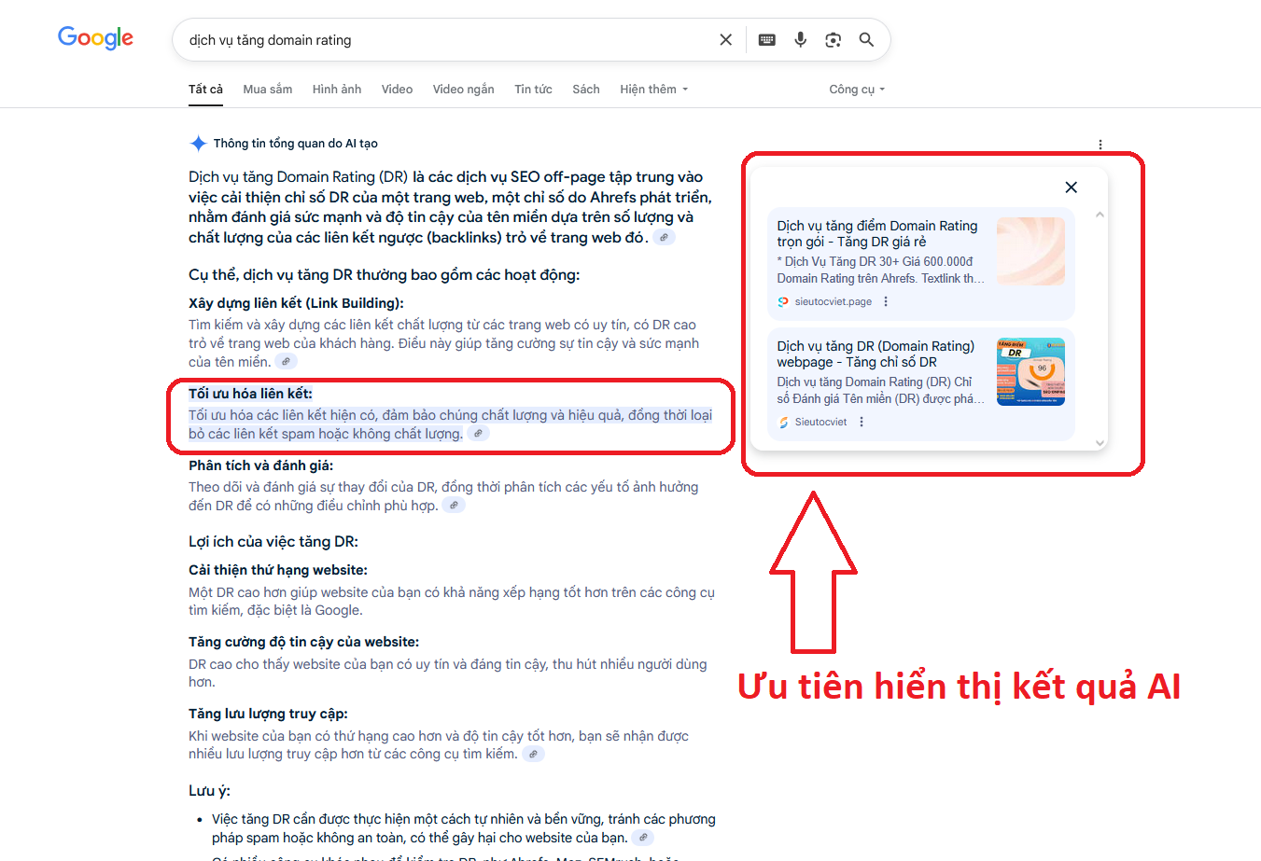Click heading 'Lưu ý:'

[x=209, y=791]
